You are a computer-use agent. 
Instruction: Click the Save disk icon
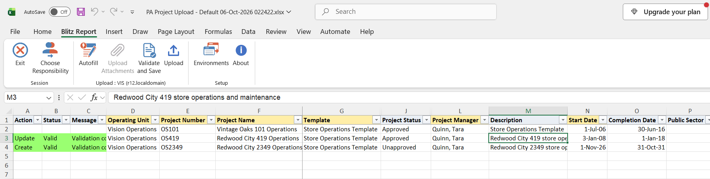[81, 12]
